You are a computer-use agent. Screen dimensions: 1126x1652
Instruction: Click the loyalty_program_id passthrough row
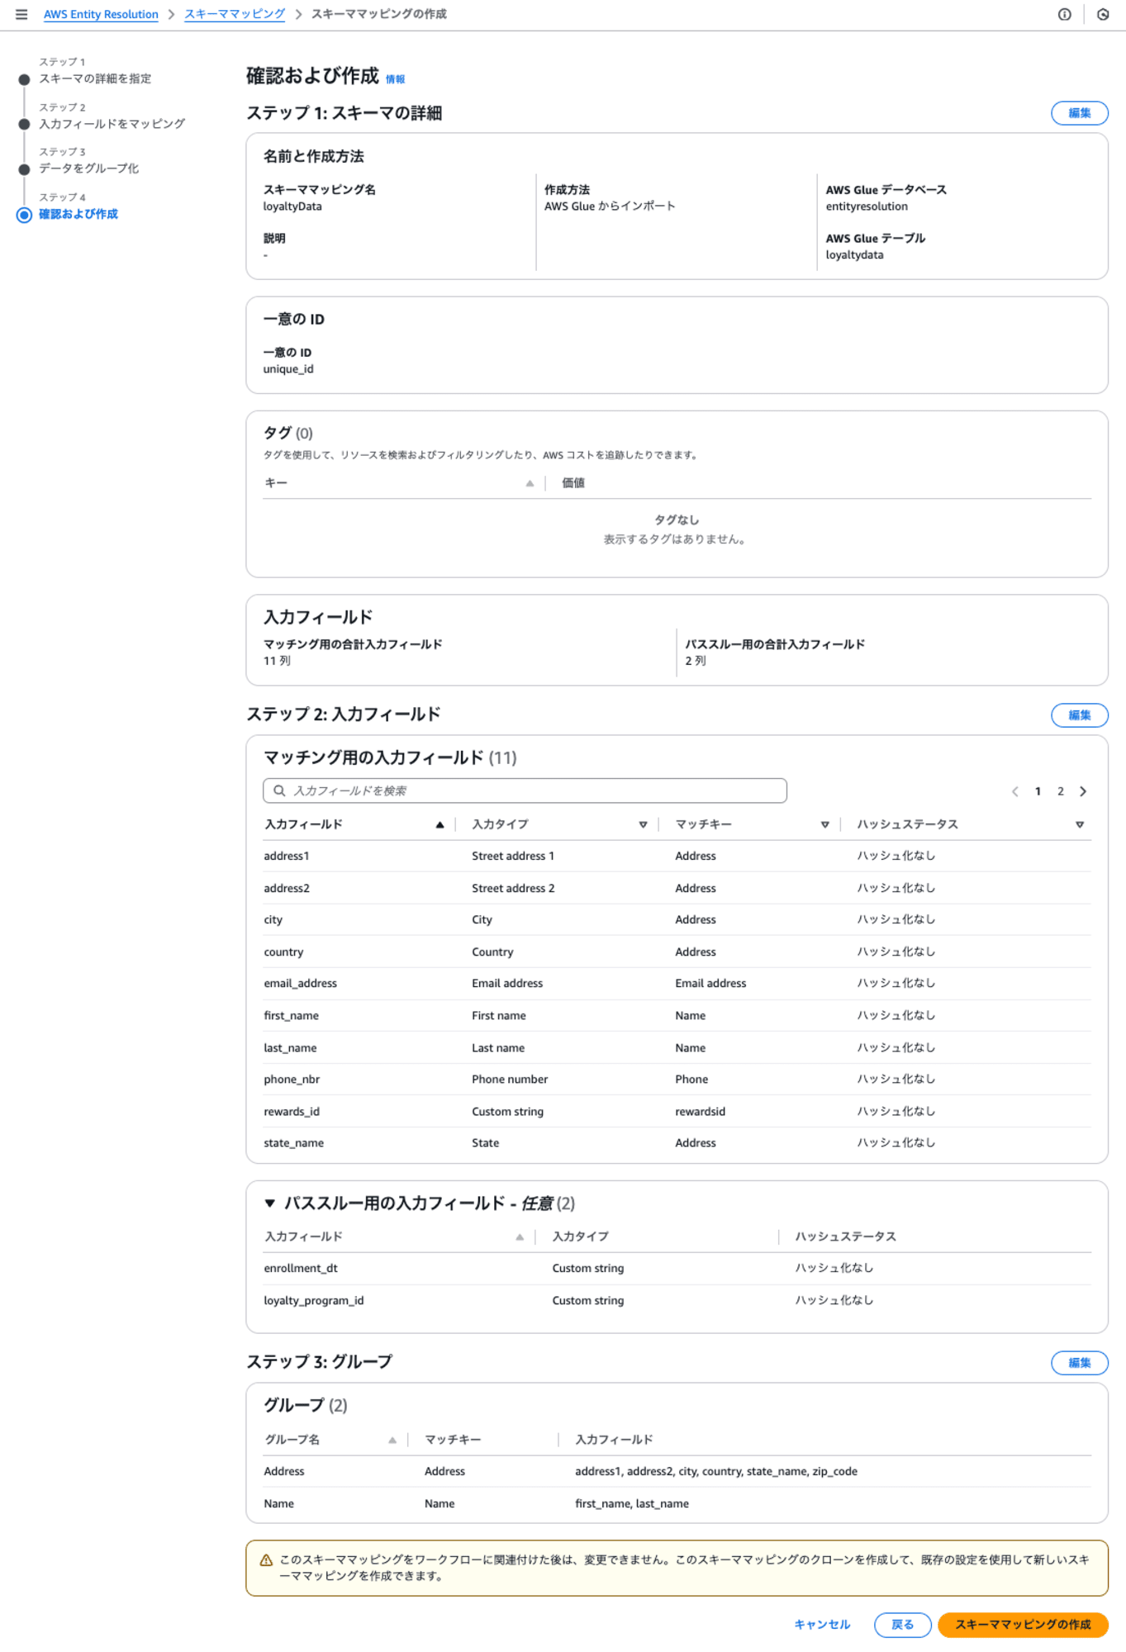[x=677, y=1300]
